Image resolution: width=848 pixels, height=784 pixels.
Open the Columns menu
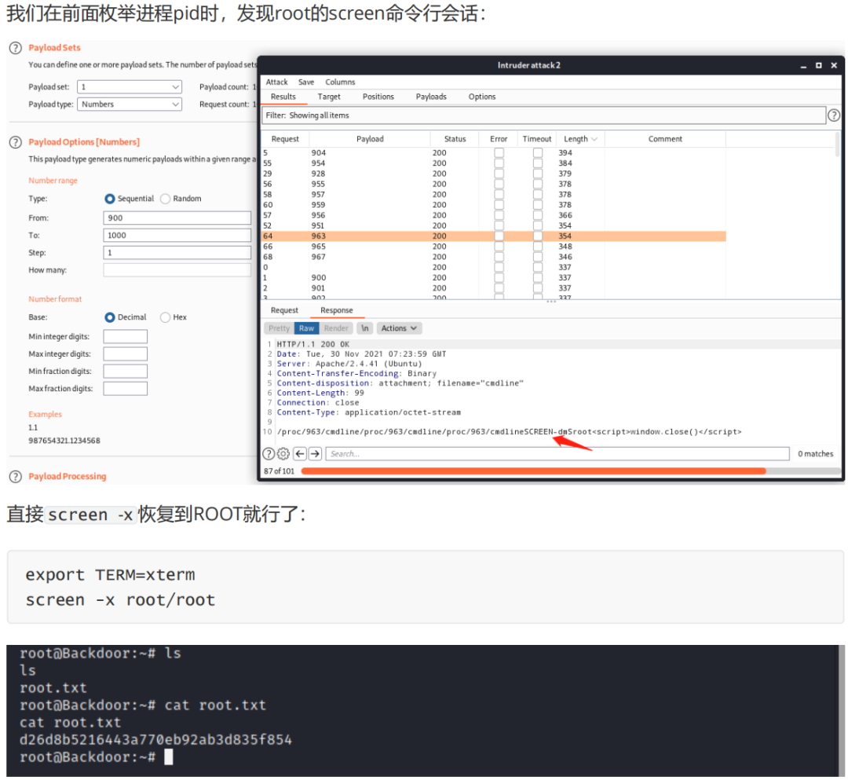coord(340,82)
